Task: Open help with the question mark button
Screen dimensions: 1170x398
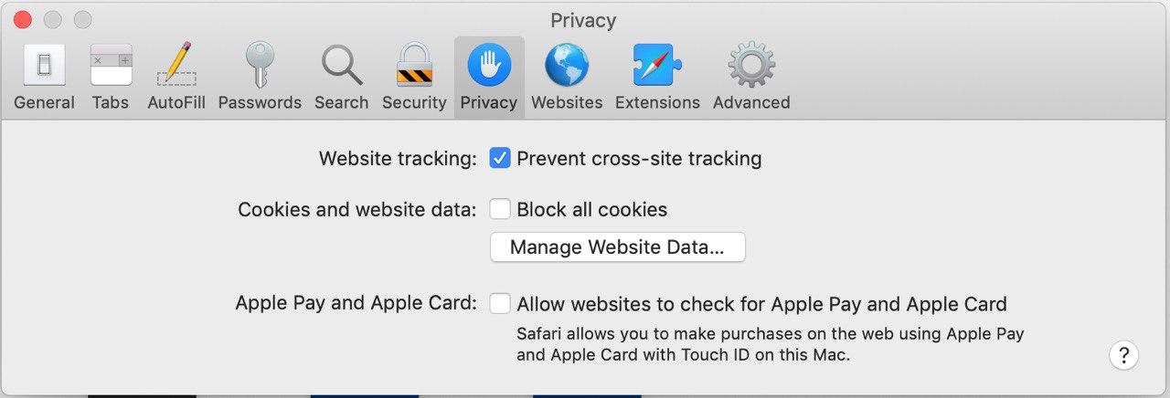Action: pos(1123,355)
